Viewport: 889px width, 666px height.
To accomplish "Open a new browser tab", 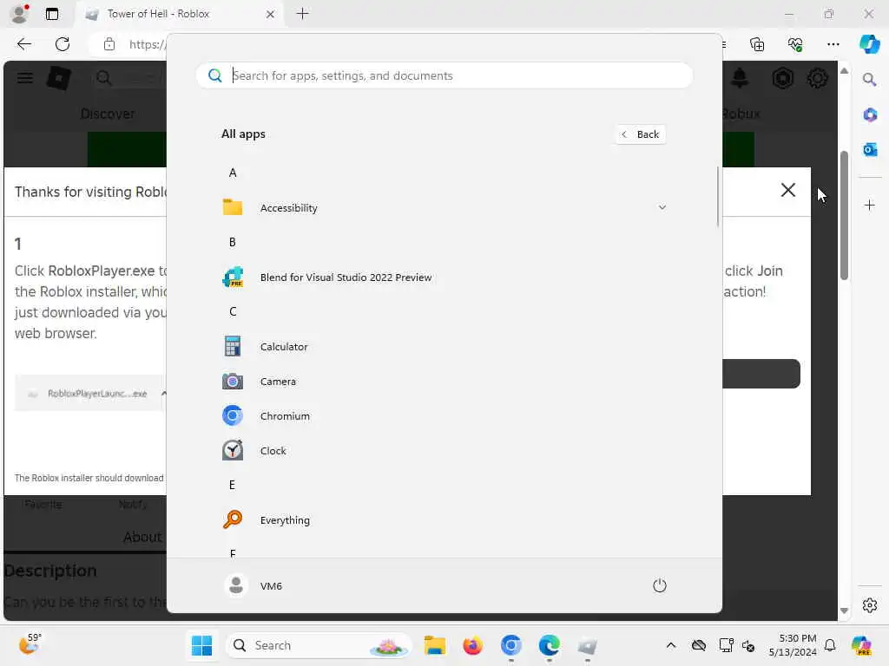I will 303,14.
